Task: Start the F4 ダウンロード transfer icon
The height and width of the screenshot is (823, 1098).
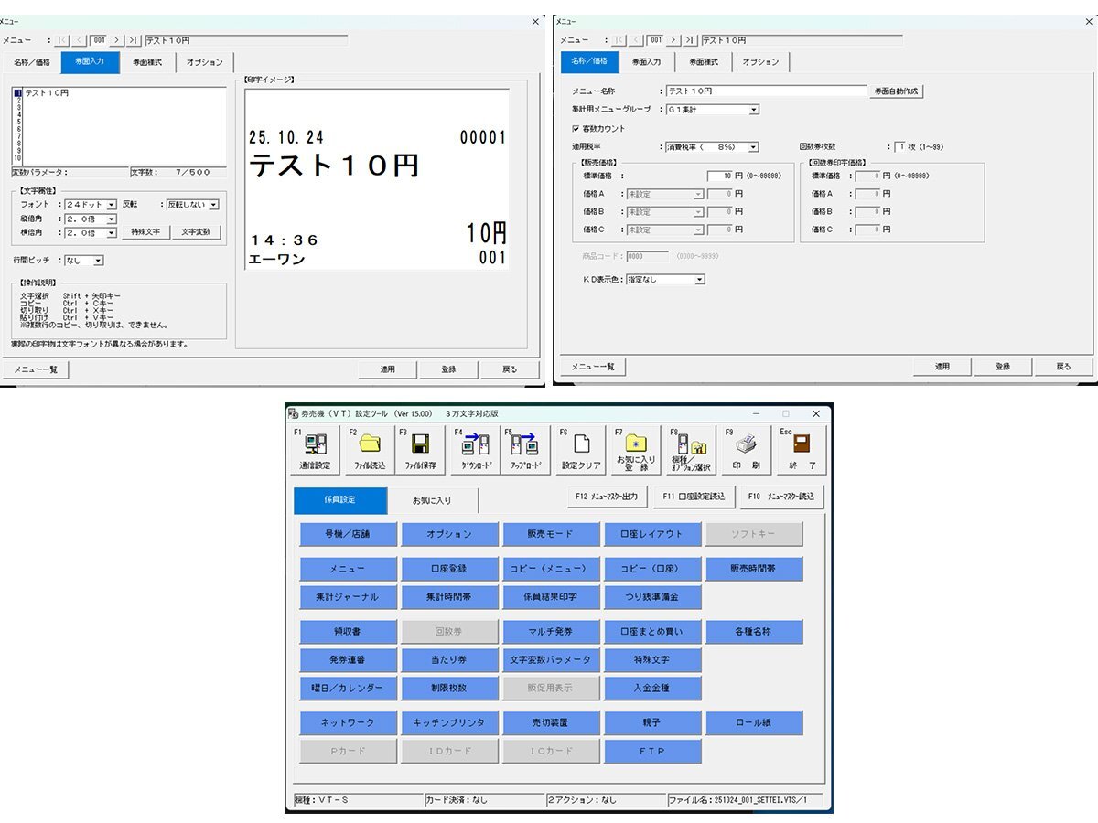Action: click(x=475, y=450)
